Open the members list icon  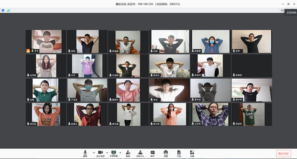pos(140,153)
